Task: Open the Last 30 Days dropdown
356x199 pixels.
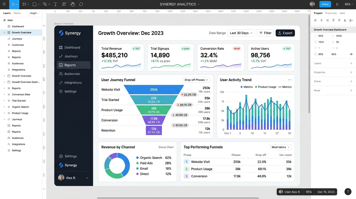Action: coord(241,33)
